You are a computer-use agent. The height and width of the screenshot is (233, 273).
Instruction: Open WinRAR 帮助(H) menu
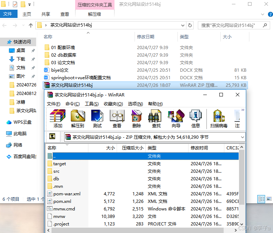[x=155, y=104]
